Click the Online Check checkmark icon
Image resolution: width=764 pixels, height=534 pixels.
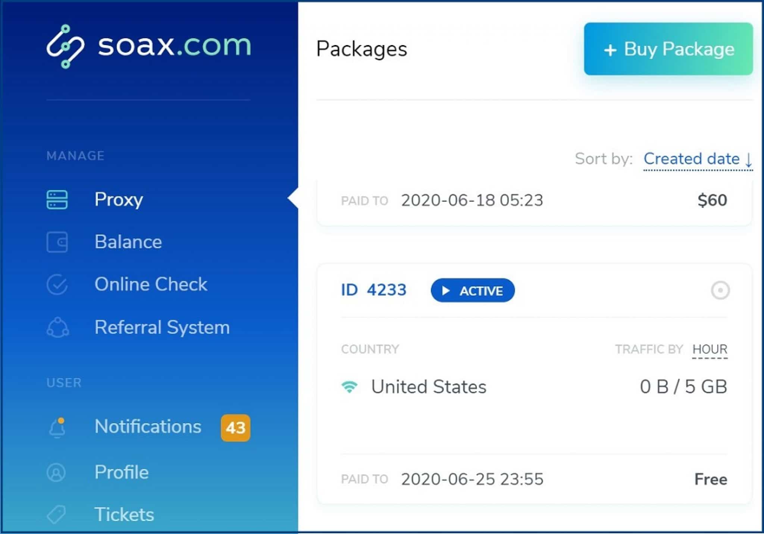pos(57,285)
